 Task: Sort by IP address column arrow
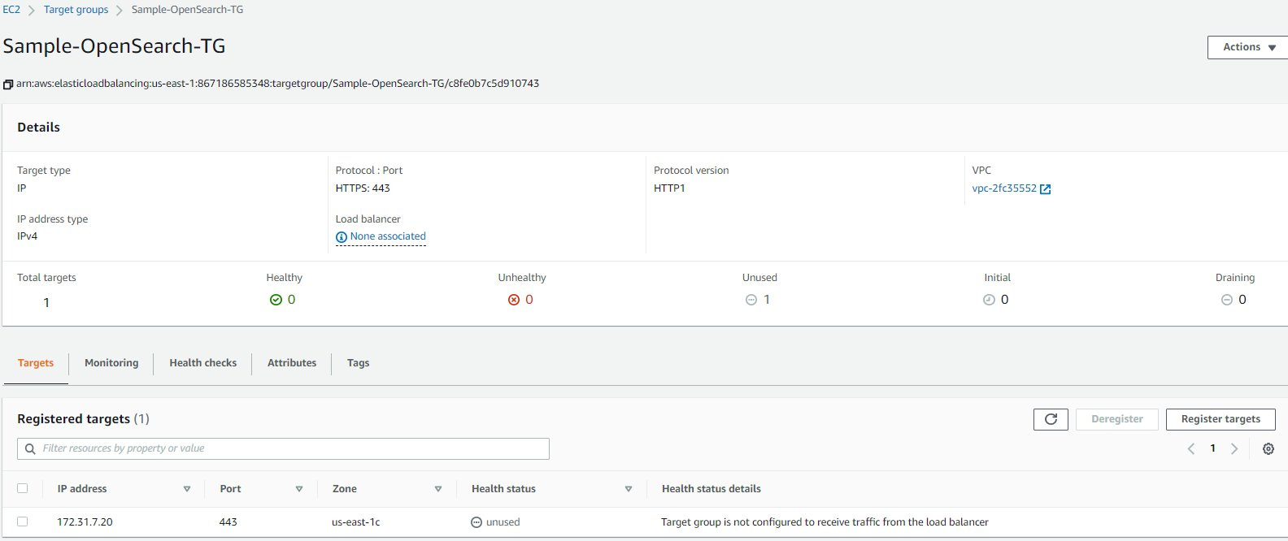point(187,489)
